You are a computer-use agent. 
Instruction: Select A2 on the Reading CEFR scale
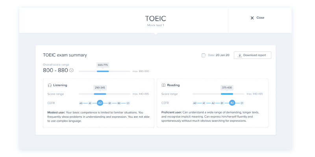tap(213, 103)
